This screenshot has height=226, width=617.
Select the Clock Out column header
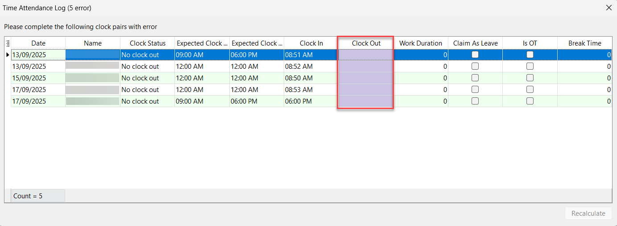tap(366, 43)
